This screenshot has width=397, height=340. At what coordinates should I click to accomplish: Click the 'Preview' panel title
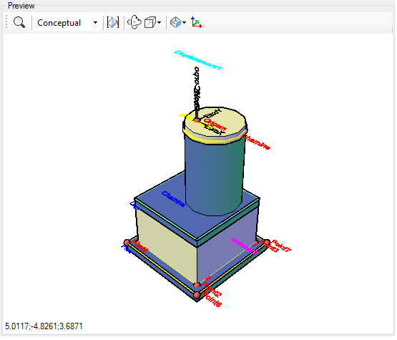coord(21,6)
